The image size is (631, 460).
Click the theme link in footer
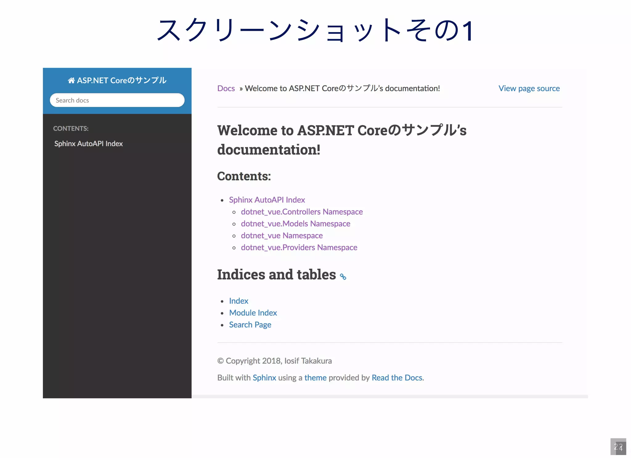315,378
